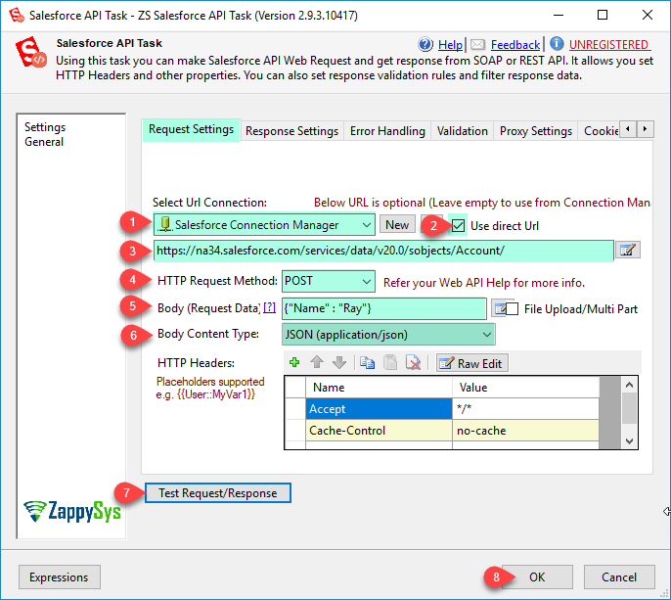Toggle the File Upload/Multi Part checkbox

512,308
